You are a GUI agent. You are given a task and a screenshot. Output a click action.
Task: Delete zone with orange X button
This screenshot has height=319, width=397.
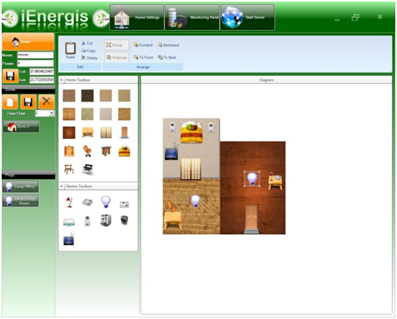click(x=46, y=102)
